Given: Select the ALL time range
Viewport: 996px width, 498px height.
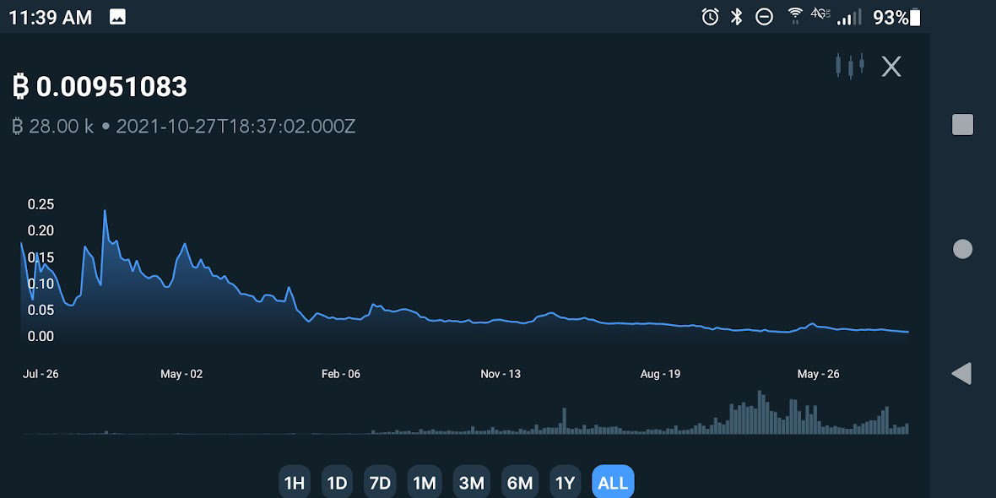Looking at the screenshot, I should pyautogui.click(x=613, y=483).
